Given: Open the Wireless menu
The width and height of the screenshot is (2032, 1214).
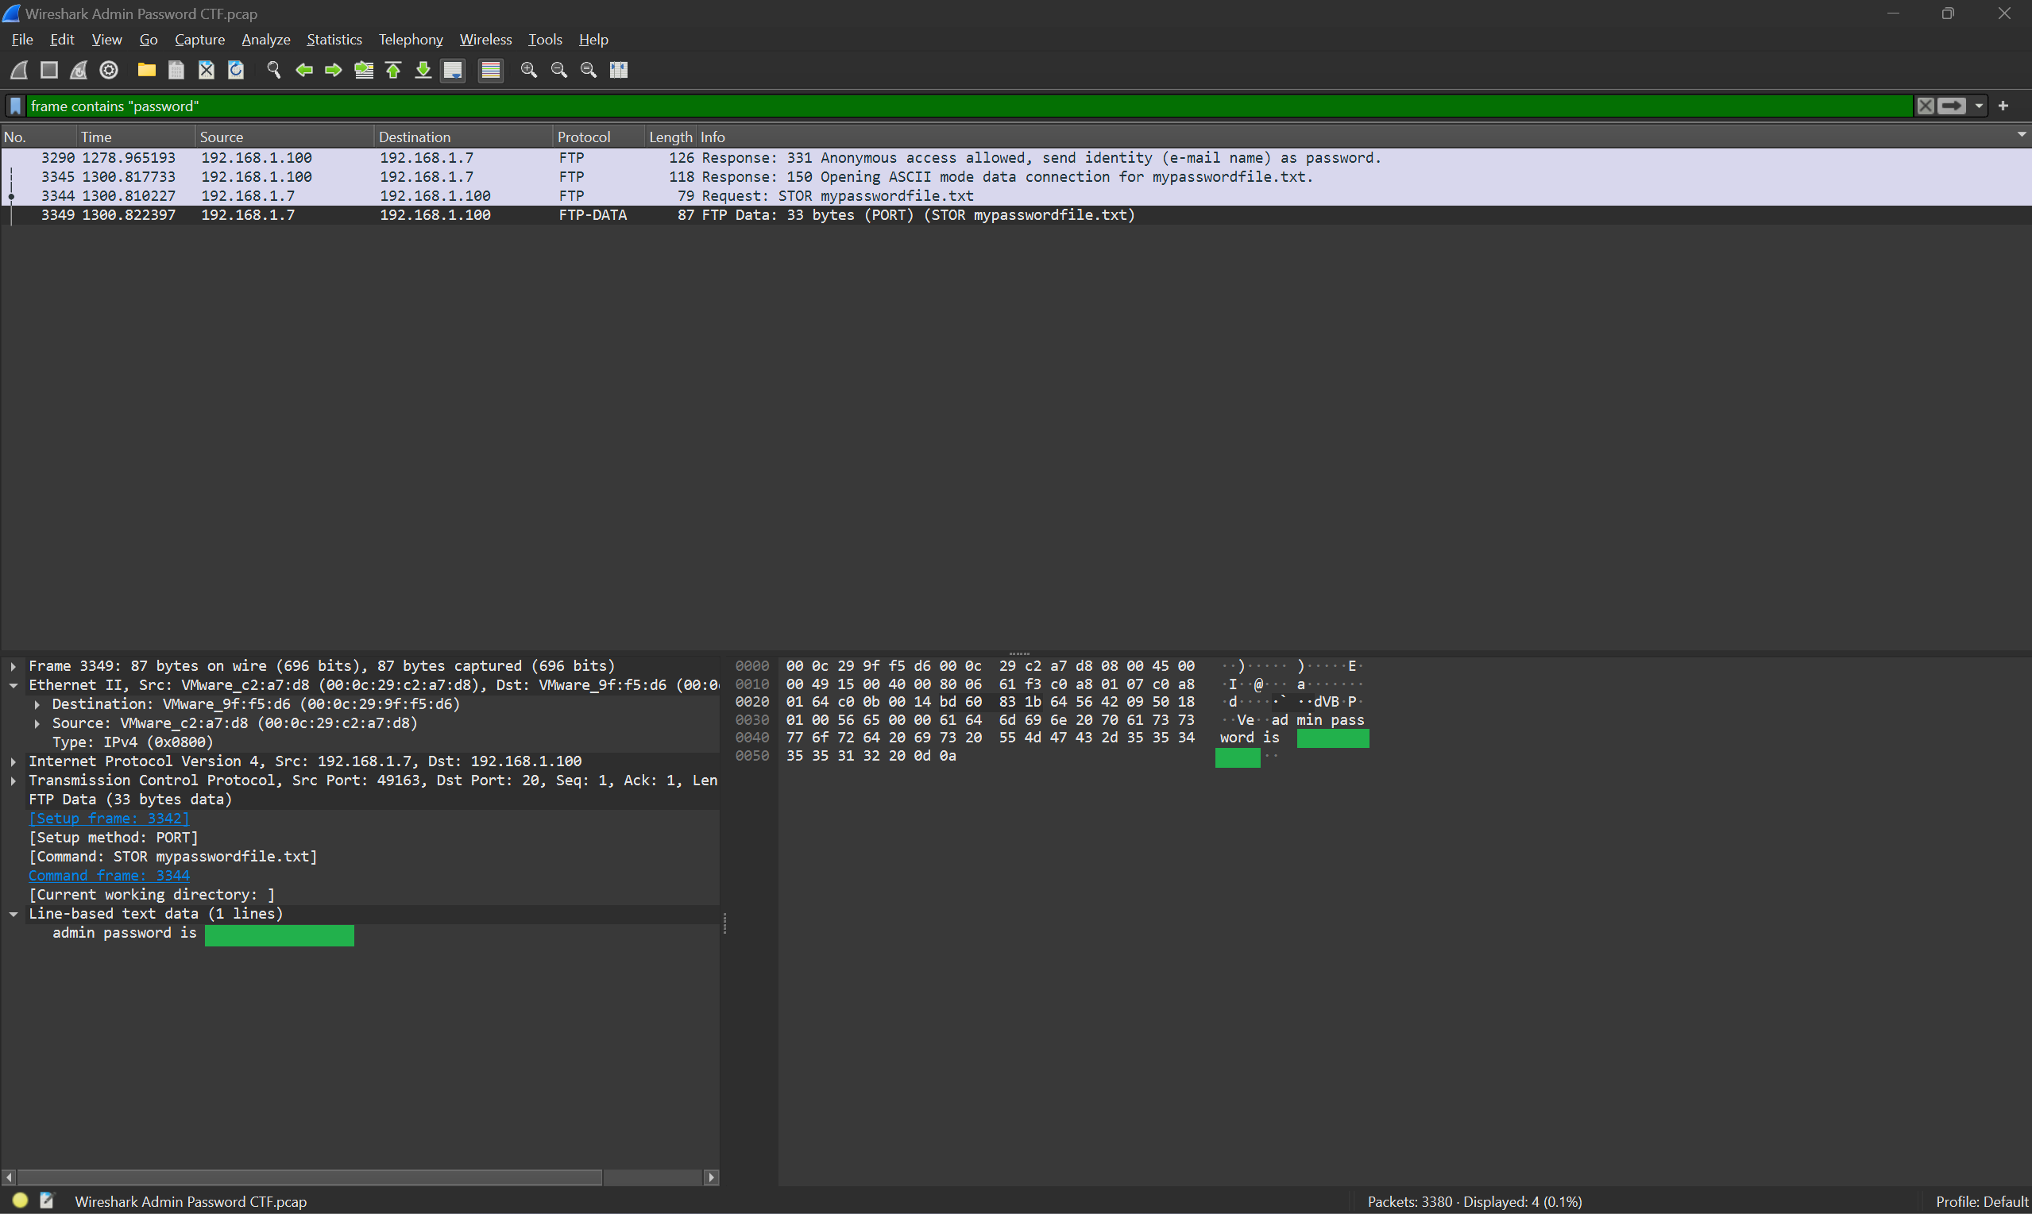Looking at the screenshot, I should coord(485,39).
